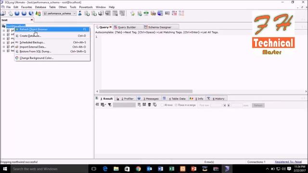Image resolution: width=308 pixels, height=173 pixels.
Task: Open Windows Start menu
Action: tap(5, 169)
